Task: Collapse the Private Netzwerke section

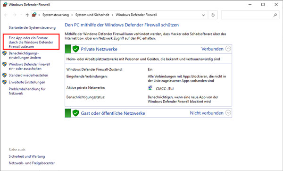Action: [228, 49]
